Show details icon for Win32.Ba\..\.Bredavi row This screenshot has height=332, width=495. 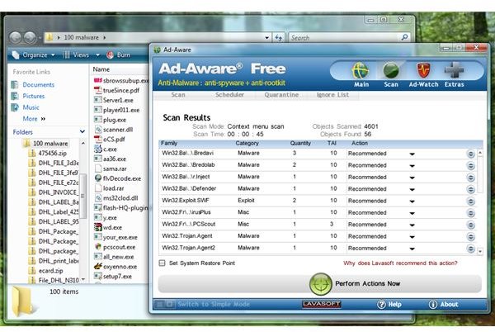[x=470, y=154]
